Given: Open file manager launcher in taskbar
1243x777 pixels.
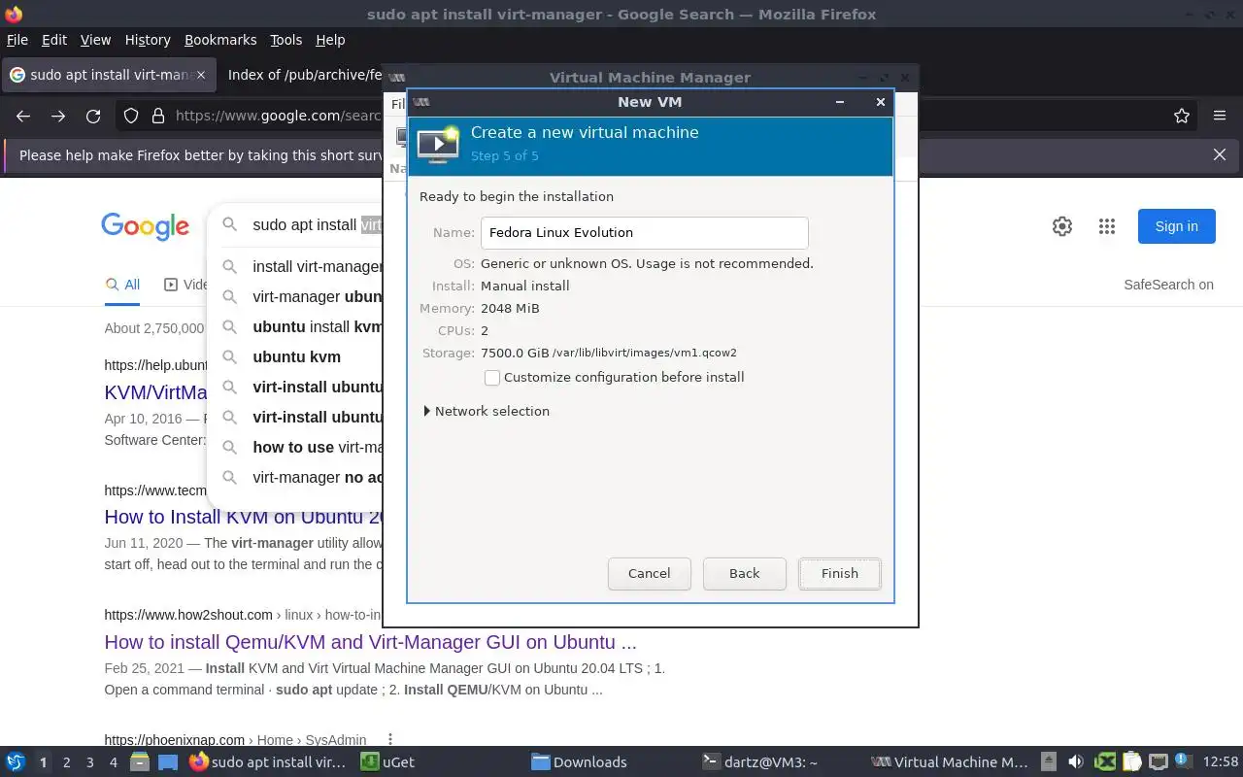Looking at the screenshot, I should (140, 761).
